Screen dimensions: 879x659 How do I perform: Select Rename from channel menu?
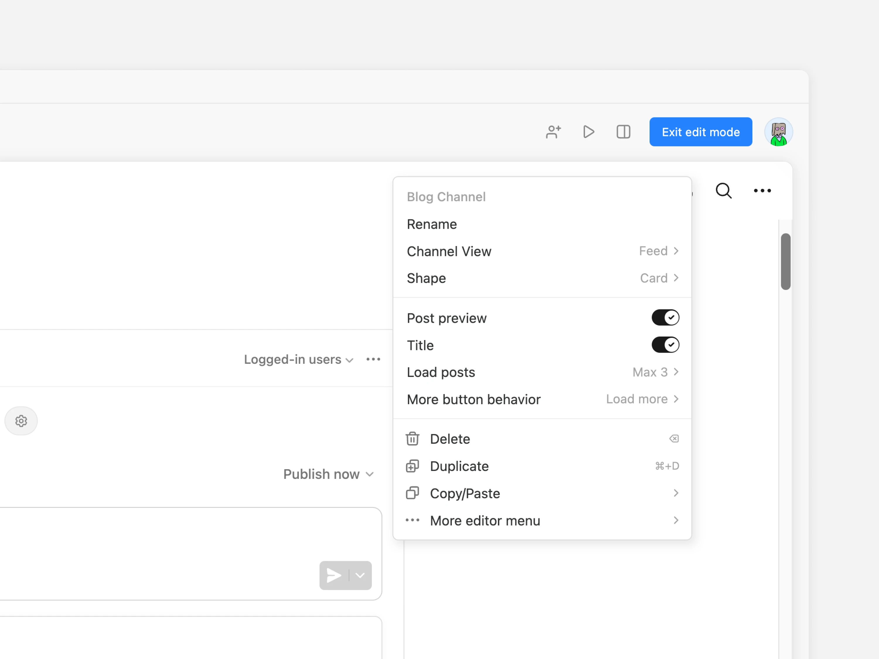click(x=432, y=224)
